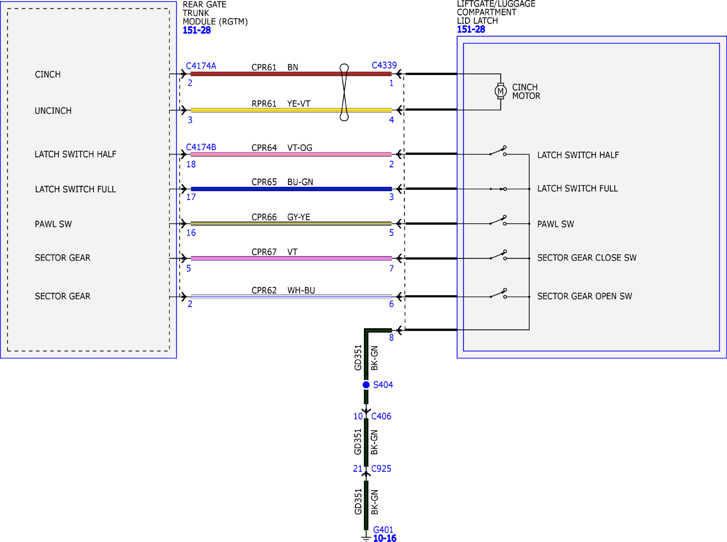Select the yellow RPR61 YE-VT wire
The height and width of the screenshot is (542, 727).
(291, 110)
